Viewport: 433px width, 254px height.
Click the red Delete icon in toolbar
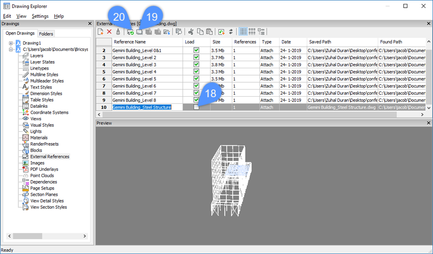coord(109,32)
